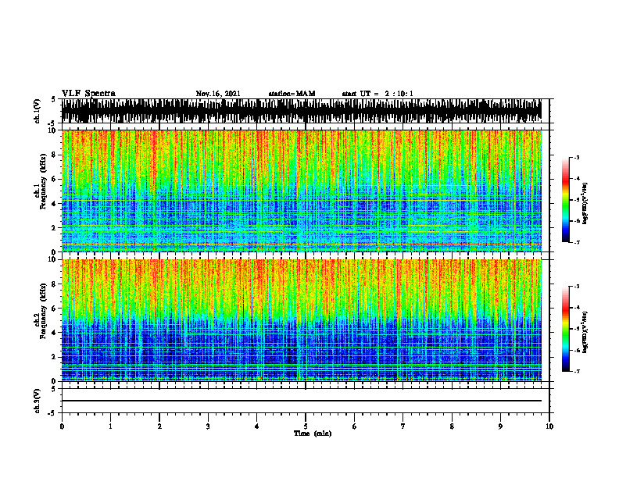Click the "6" kHz tick on ch.2 spectrogram
Viewport: 619px width, 478px height.
[55, 309]
